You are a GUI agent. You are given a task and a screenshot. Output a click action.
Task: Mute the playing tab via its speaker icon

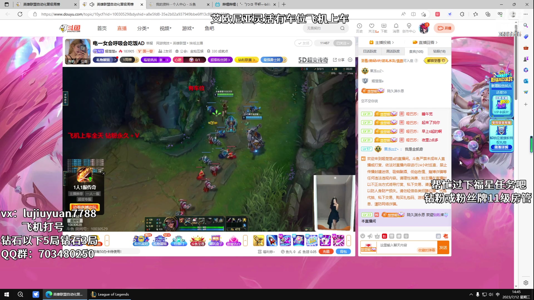[x=92, y=4]
